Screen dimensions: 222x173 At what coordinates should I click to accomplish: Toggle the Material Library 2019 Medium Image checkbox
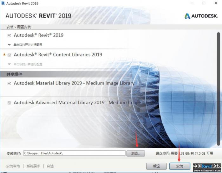click(x=9, y=84)
